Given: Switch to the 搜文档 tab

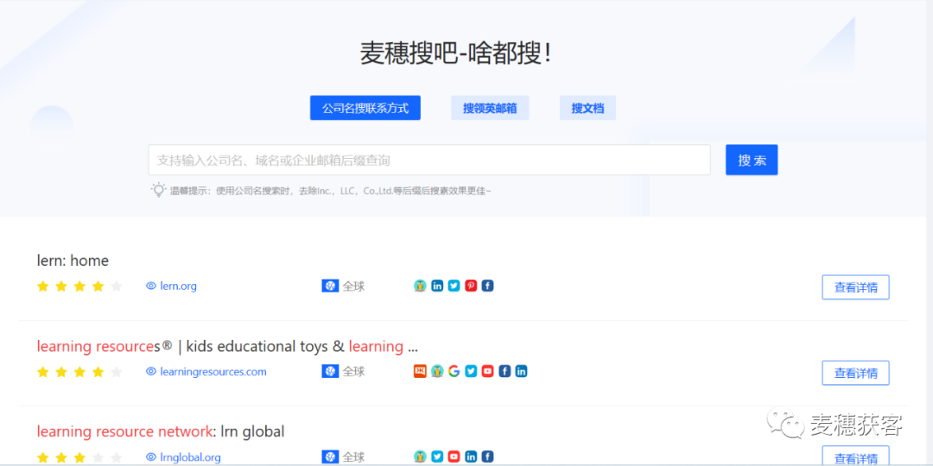Looking at the screenshot, I should pos(588,108).
